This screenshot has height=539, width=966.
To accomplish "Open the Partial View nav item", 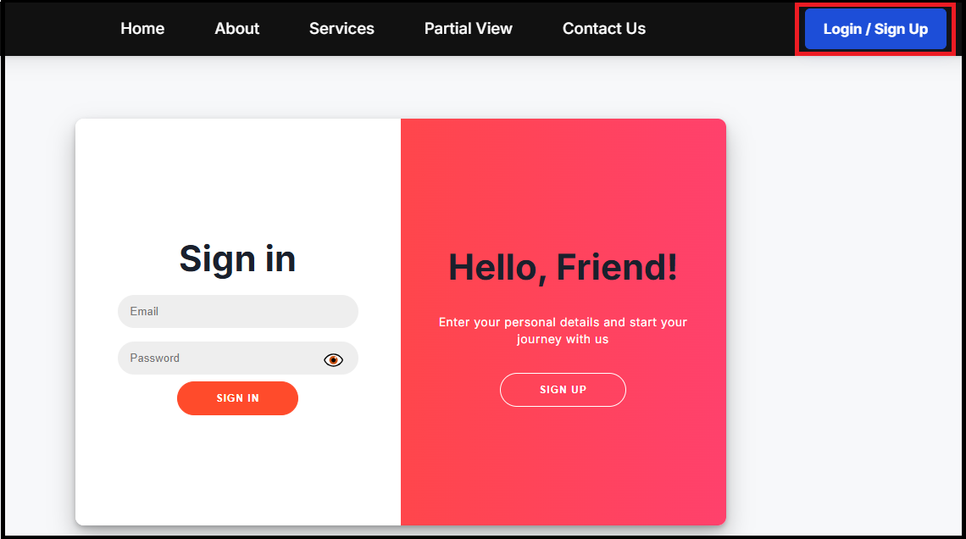I will pos(468,29).
